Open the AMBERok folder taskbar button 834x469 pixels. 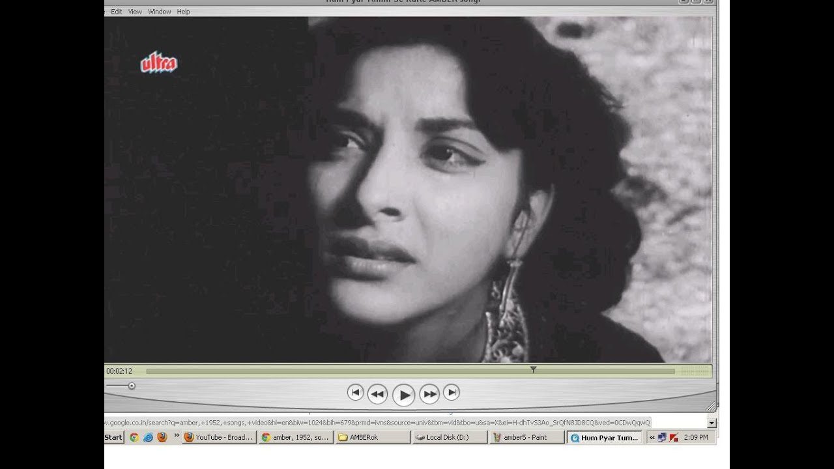coord(372,438)
